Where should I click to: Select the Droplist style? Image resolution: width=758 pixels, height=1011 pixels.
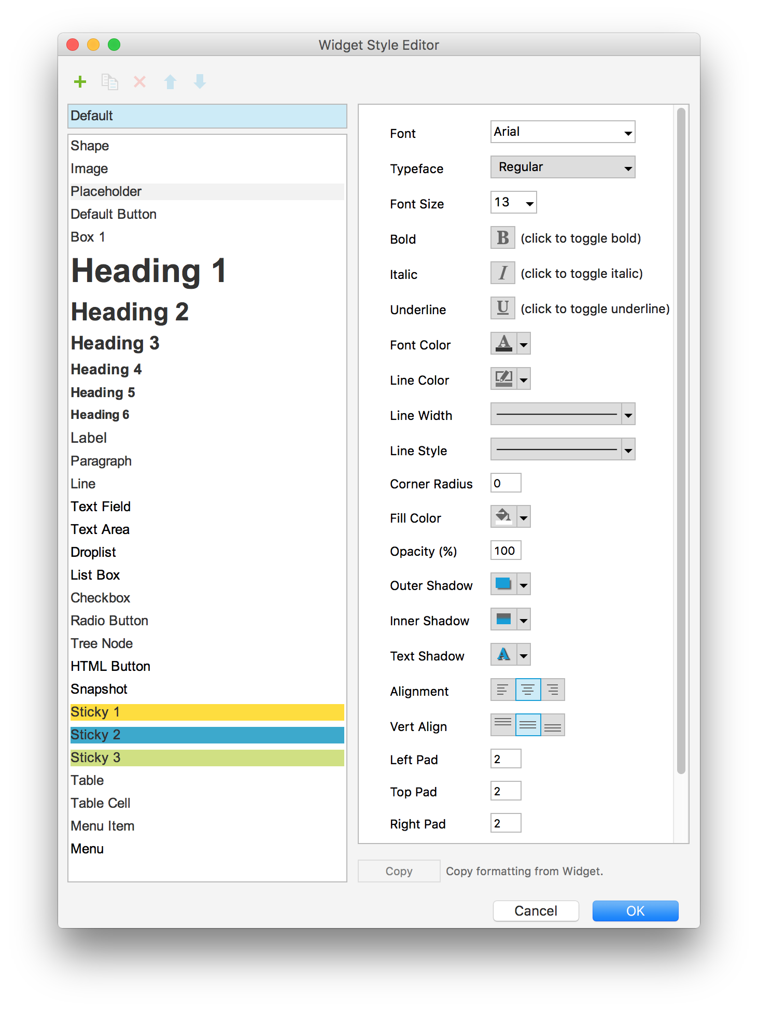pos(207,552)
